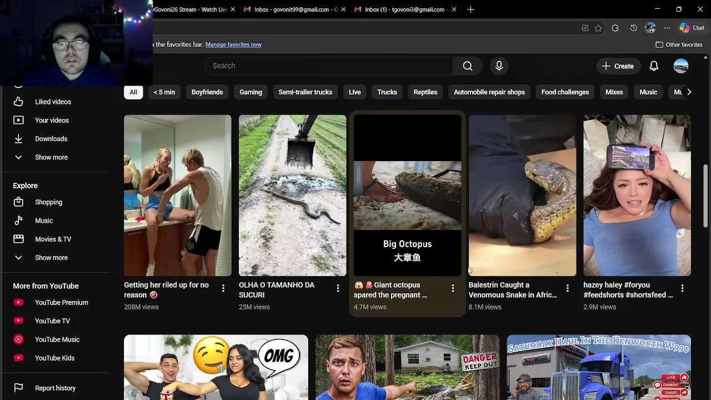Viewport: 711px width, 400px height.
Task: Open options for OLHA O TAMANHO DA SUCURI
Action: 338,288
